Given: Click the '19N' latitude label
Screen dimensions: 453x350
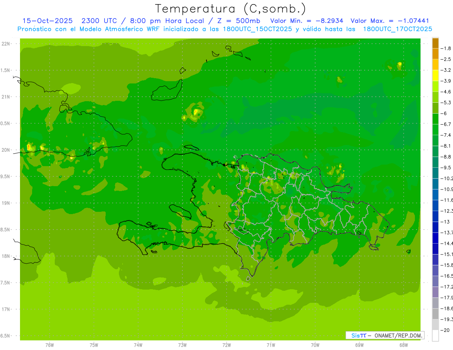Looking at the screenshot, I should [6, 203].
